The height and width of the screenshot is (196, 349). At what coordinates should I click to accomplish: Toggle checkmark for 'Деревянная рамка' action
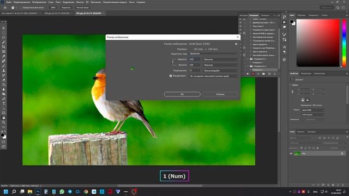click(x=240, y=23)
